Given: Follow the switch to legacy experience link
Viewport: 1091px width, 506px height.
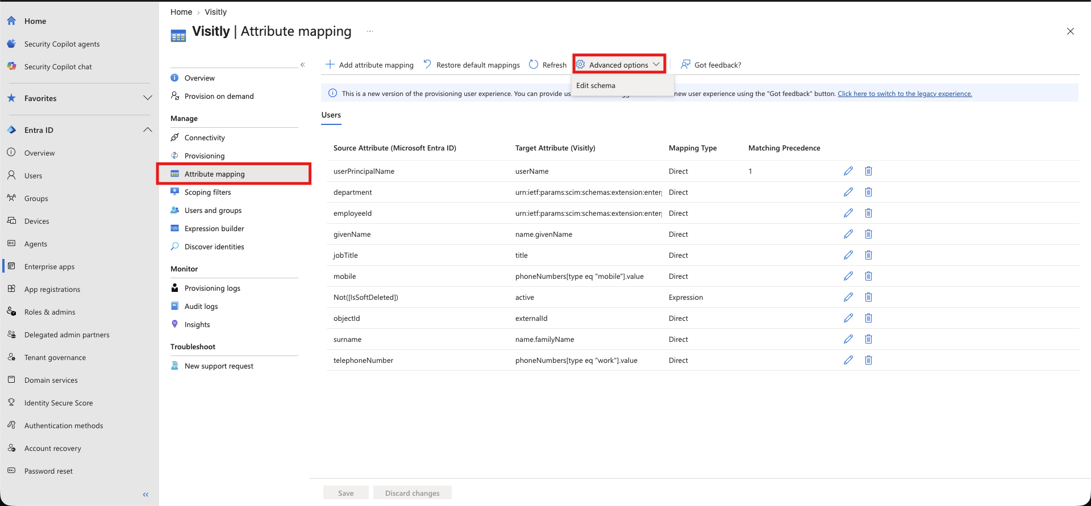Looking at the screenshot, I should pos(905,94).
